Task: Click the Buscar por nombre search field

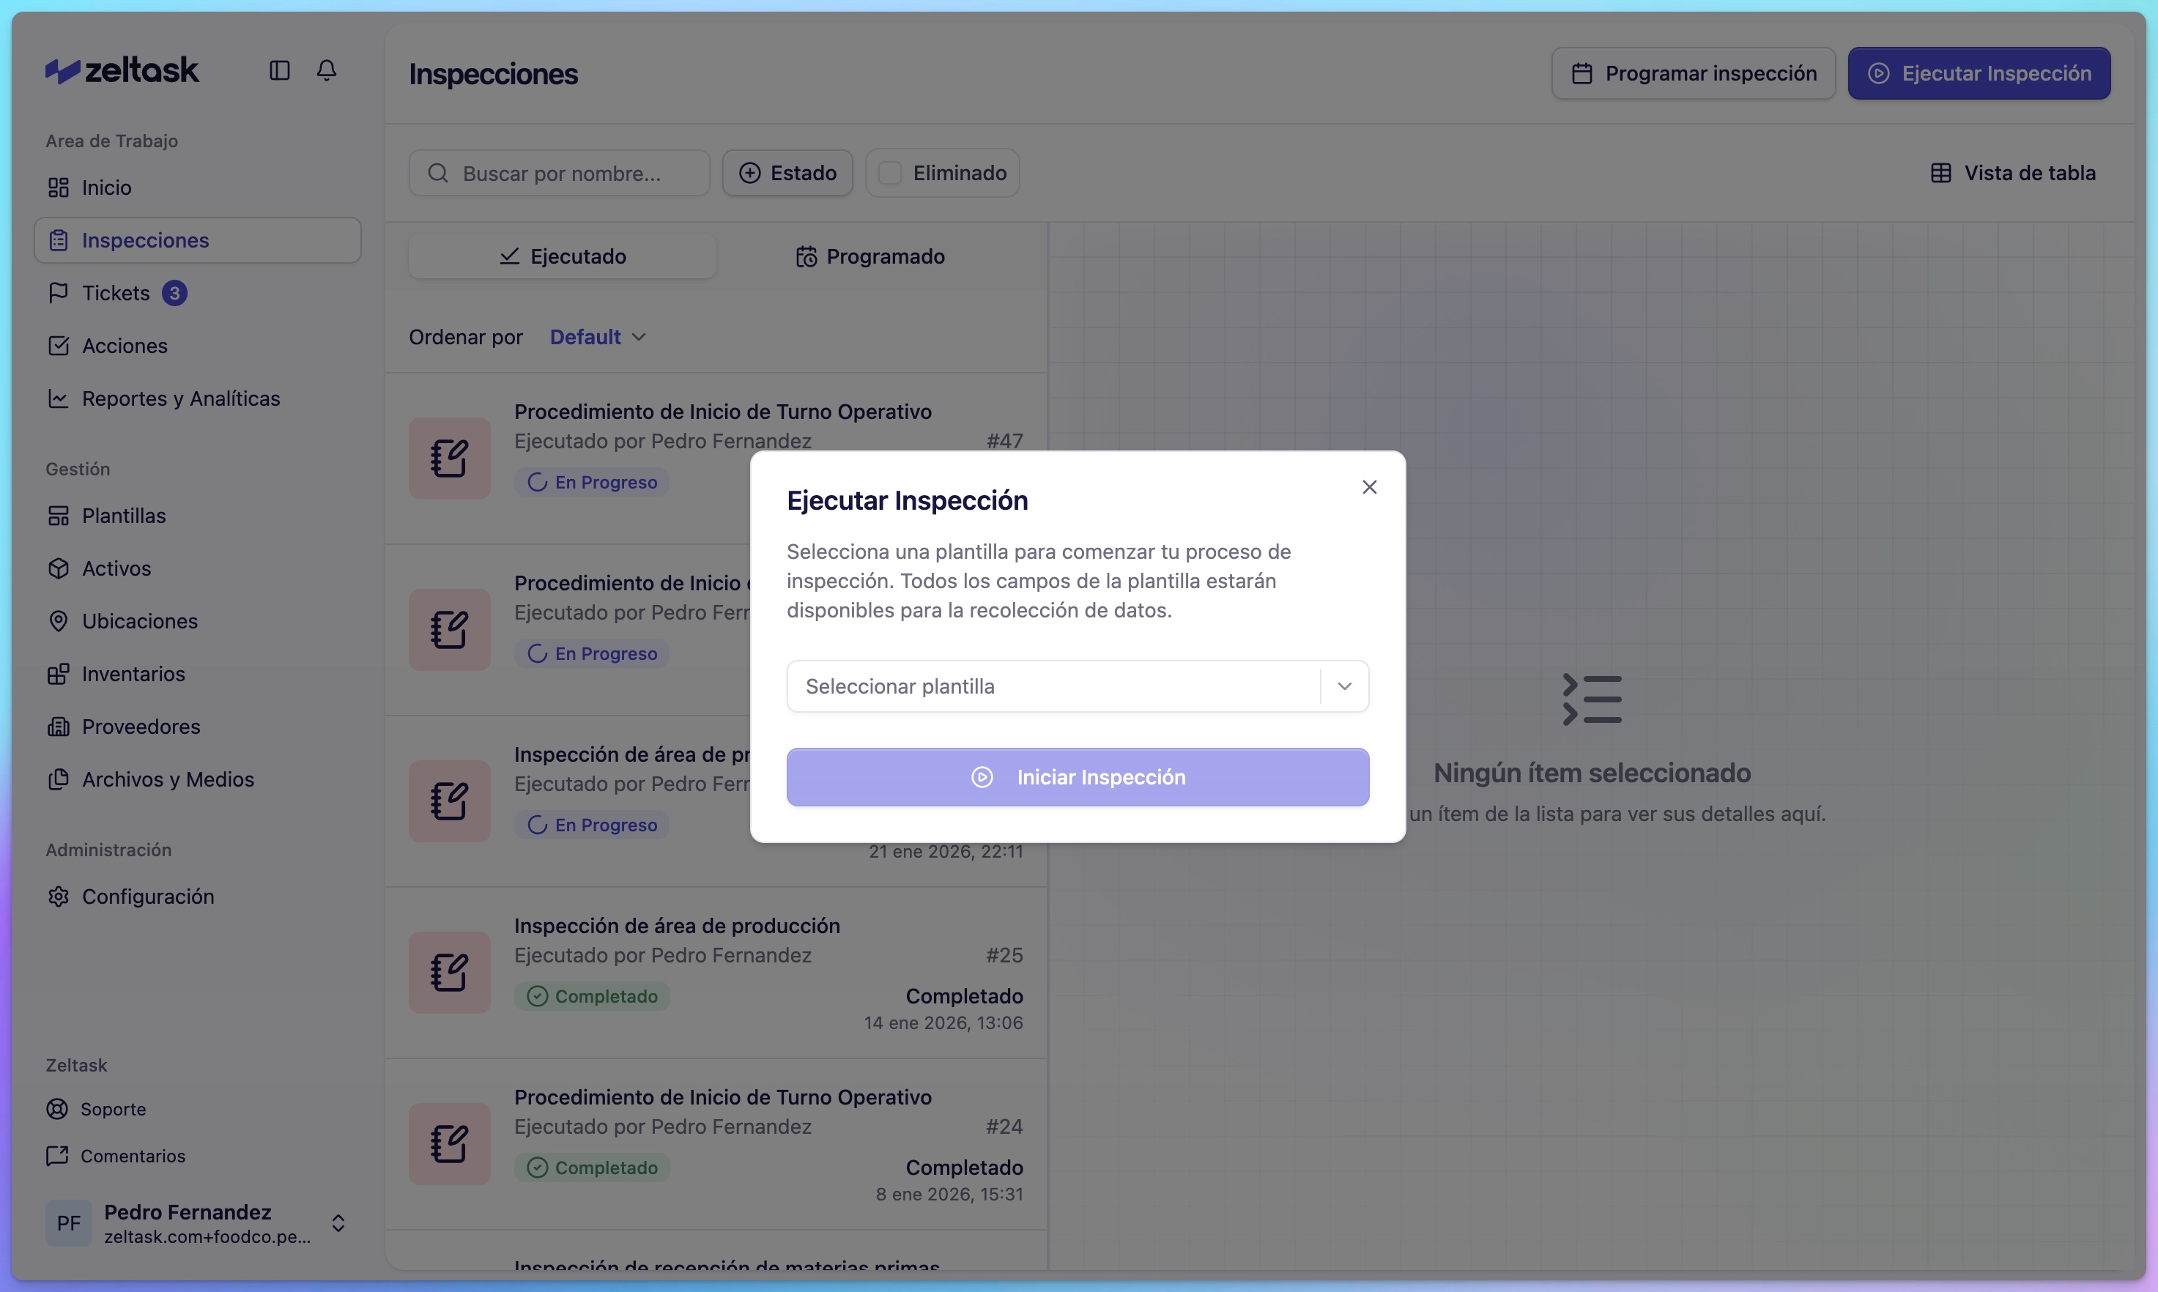Action: 560,172
